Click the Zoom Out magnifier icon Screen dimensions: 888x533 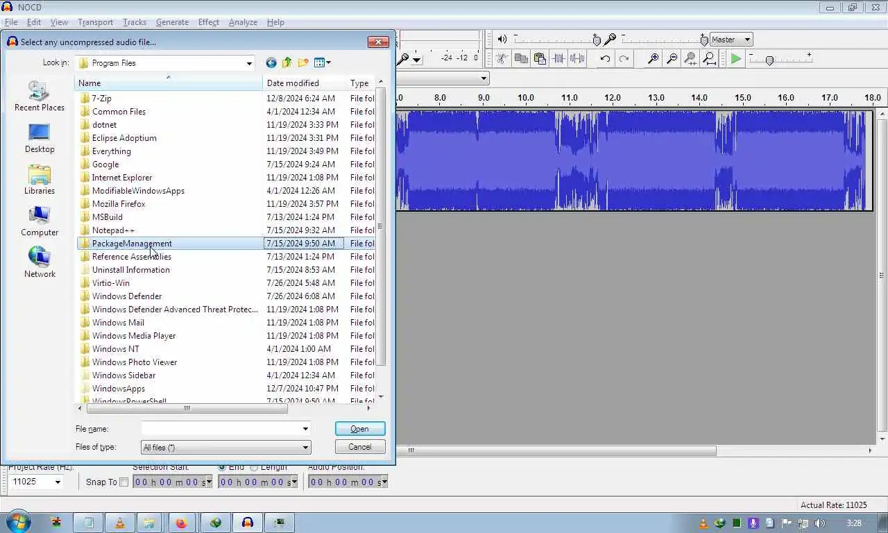pos(672,59)
